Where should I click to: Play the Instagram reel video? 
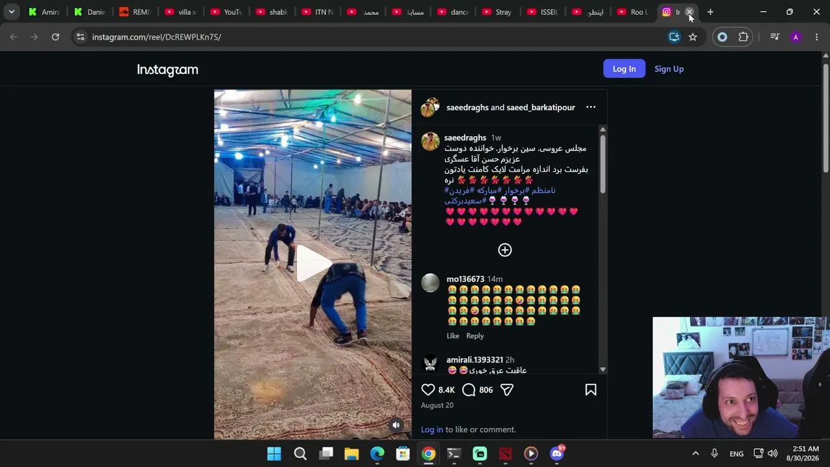(314, 263)
